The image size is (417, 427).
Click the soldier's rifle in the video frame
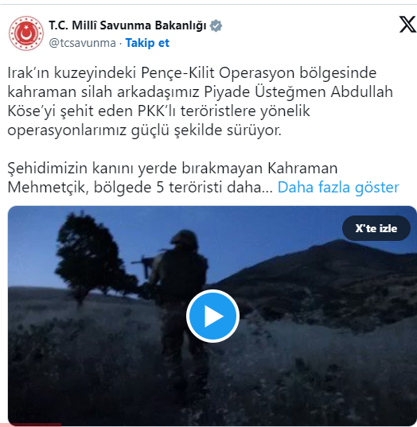pyautogui.click(x=149, y=262)
